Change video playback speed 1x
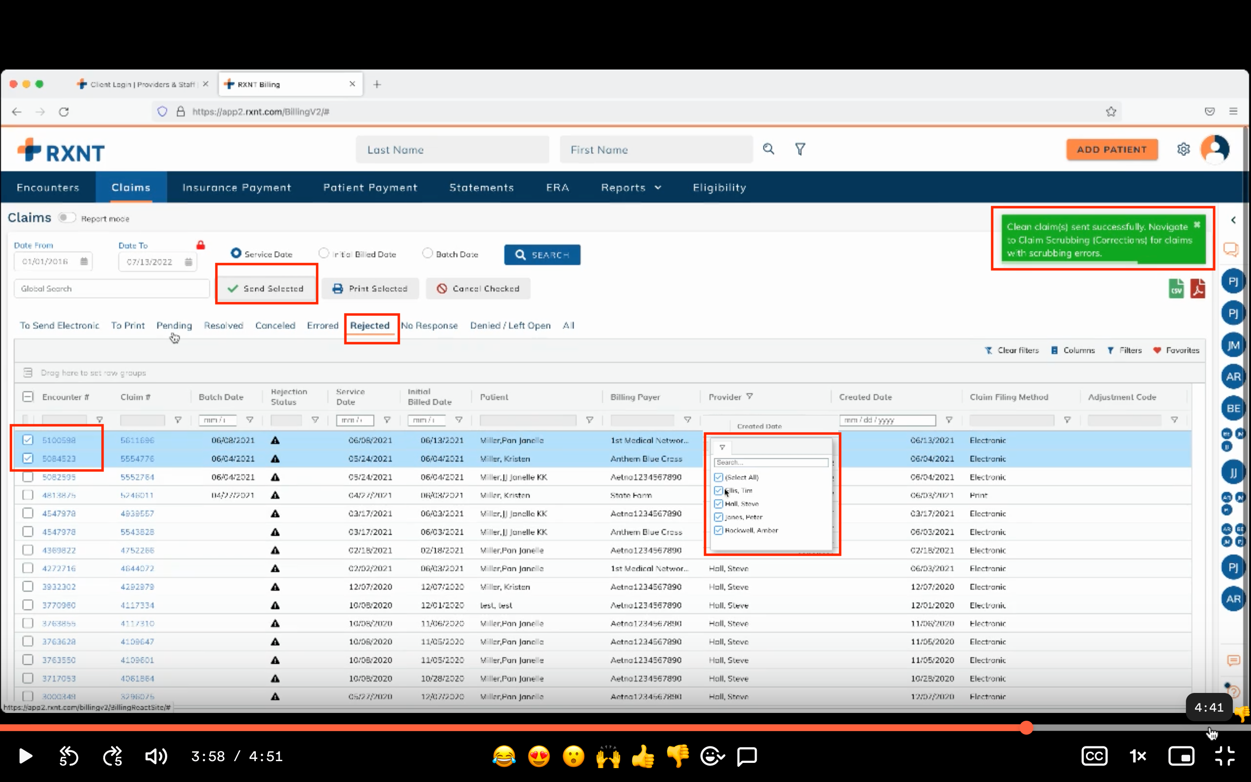The width and height of the screenshot is (1251, 782). tap(1137, 756)
